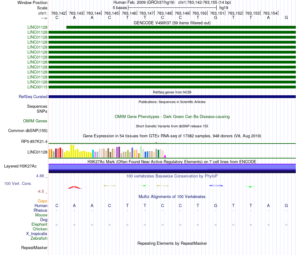Select the dark blue RefSeq Curated bar
The height and width of the screenshot is (255, 296).
(172, 97)
